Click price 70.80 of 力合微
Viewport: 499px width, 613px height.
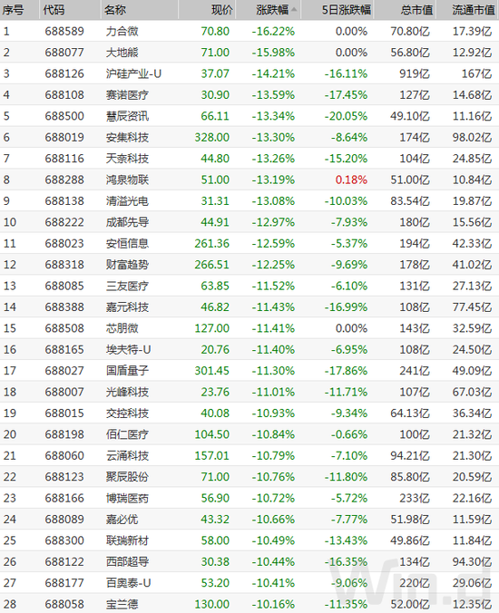click(x=215, y=31)
